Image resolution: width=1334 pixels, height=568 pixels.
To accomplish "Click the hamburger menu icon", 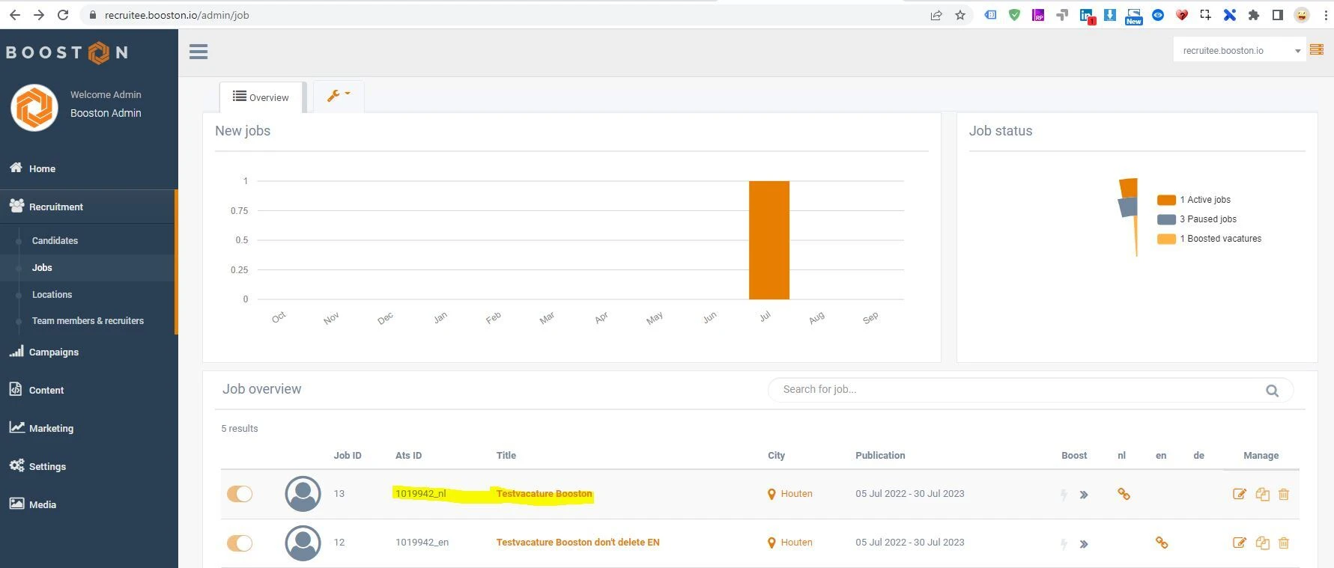I will tap(198, 52).
